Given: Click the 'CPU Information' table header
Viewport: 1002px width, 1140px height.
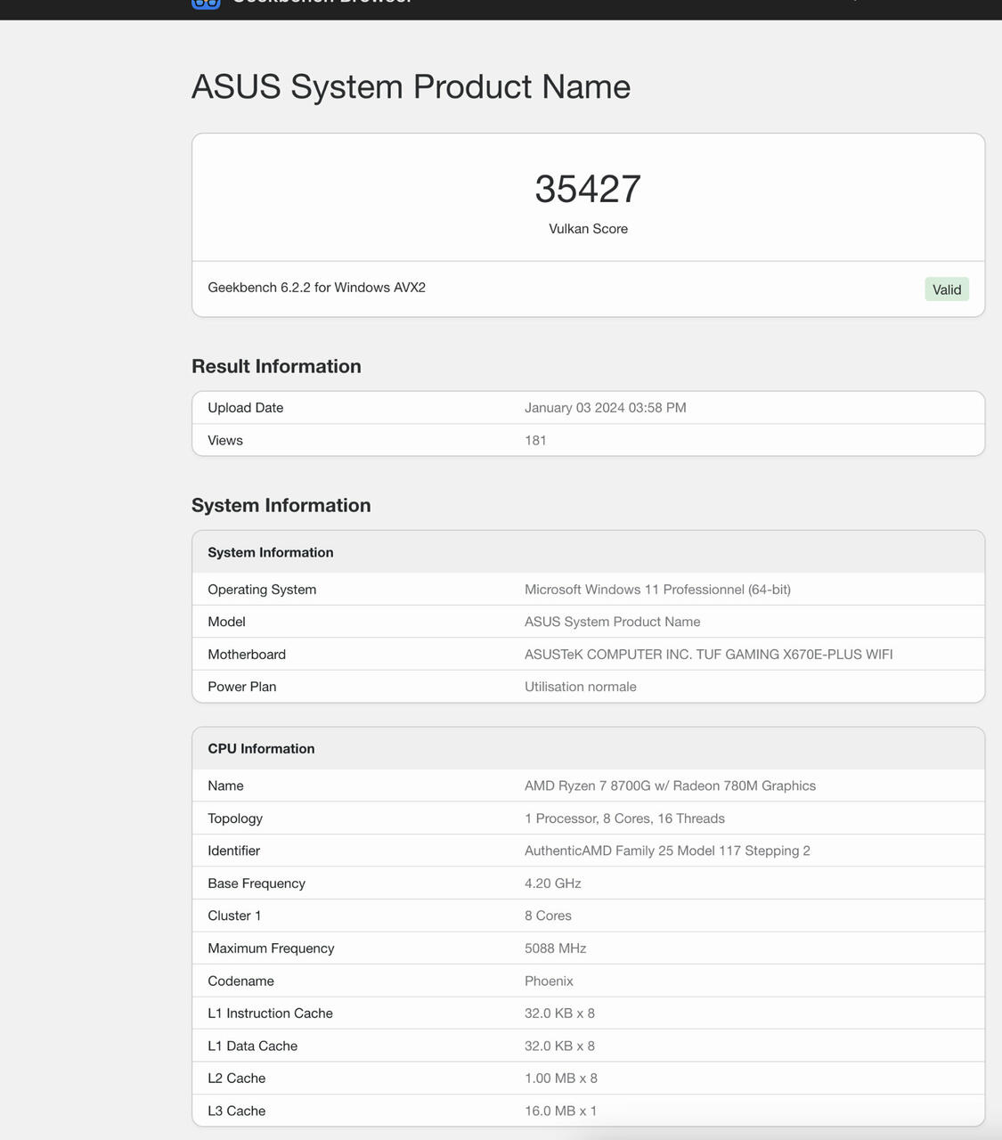Looking at the screenshot, I should (261, 749).
